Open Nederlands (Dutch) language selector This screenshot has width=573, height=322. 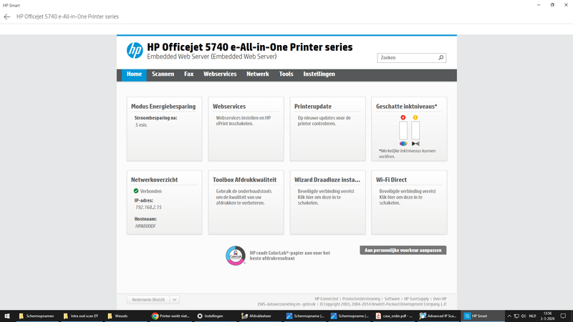click(x=148, y=300)
